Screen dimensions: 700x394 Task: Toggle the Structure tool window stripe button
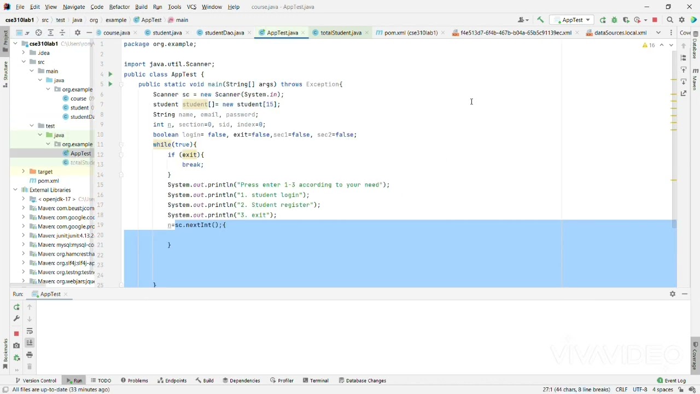pyautogui.click(x=5, y=74)
